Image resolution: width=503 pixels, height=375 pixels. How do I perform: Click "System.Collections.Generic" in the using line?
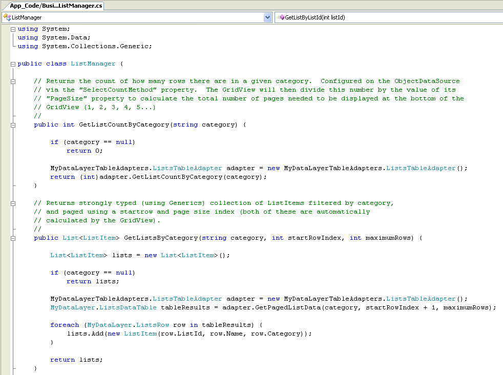(95, 46)
